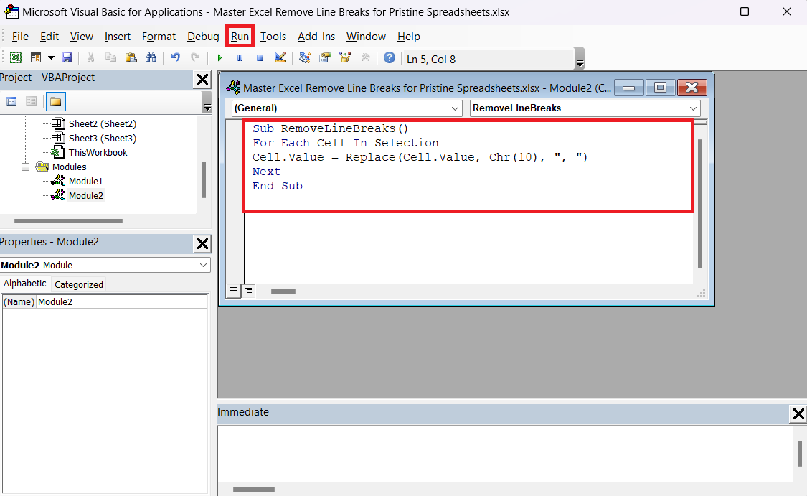Open the Window menu
807x496 pixels.
coord(366,37)
